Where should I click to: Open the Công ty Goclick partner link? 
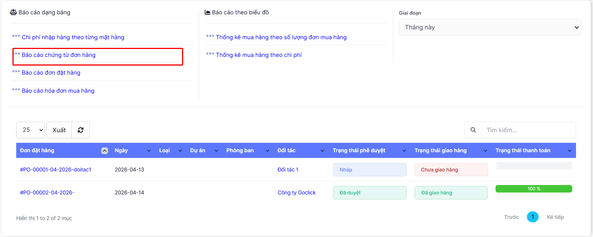coord(296,193)
